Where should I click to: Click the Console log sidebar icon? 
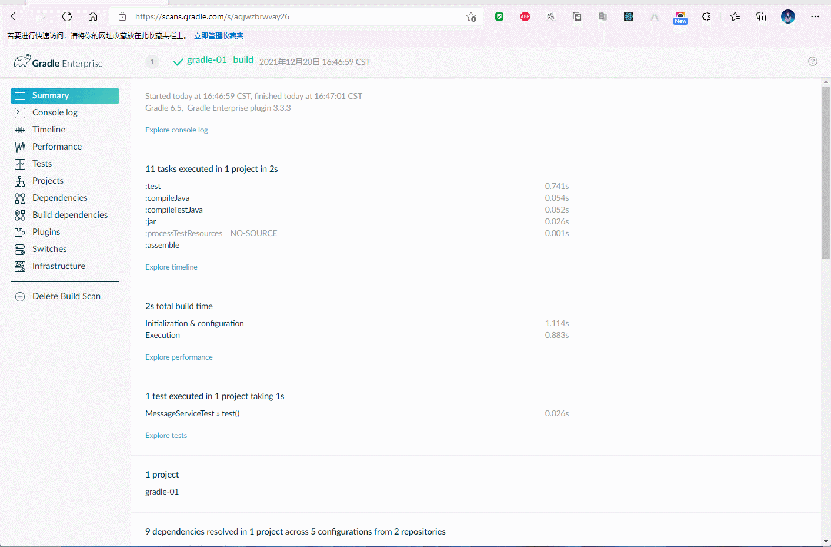pyautogui.click(x=20, y=112)
